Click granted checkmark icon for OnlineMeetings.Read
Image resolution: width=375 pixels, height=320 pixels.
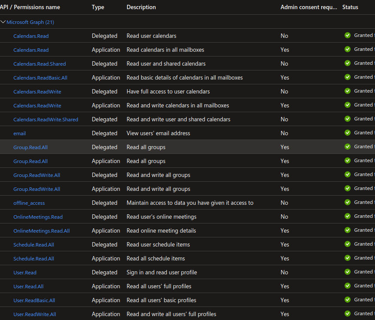(x=348, y=216)
